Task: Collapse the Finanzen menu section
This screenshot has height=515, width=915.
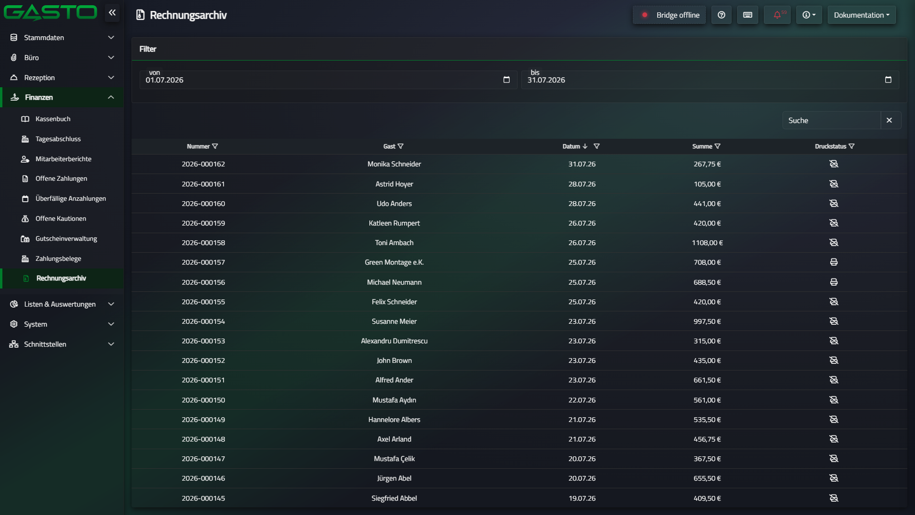Action: click(x=62, y=97)
